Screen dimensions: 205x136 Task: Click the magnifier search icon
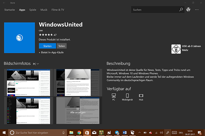click(x=181, y=10)
